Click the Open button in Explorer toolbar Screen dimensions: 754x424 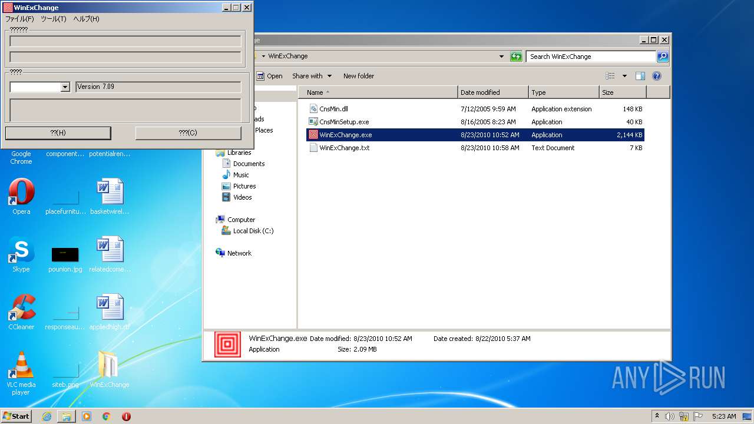pyautogui.click(x=269, y=76)
